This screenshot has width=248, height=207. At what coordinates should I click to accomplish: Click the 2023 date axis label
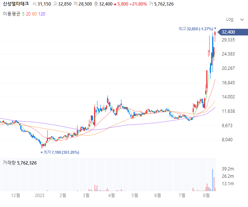pos(39,196)
